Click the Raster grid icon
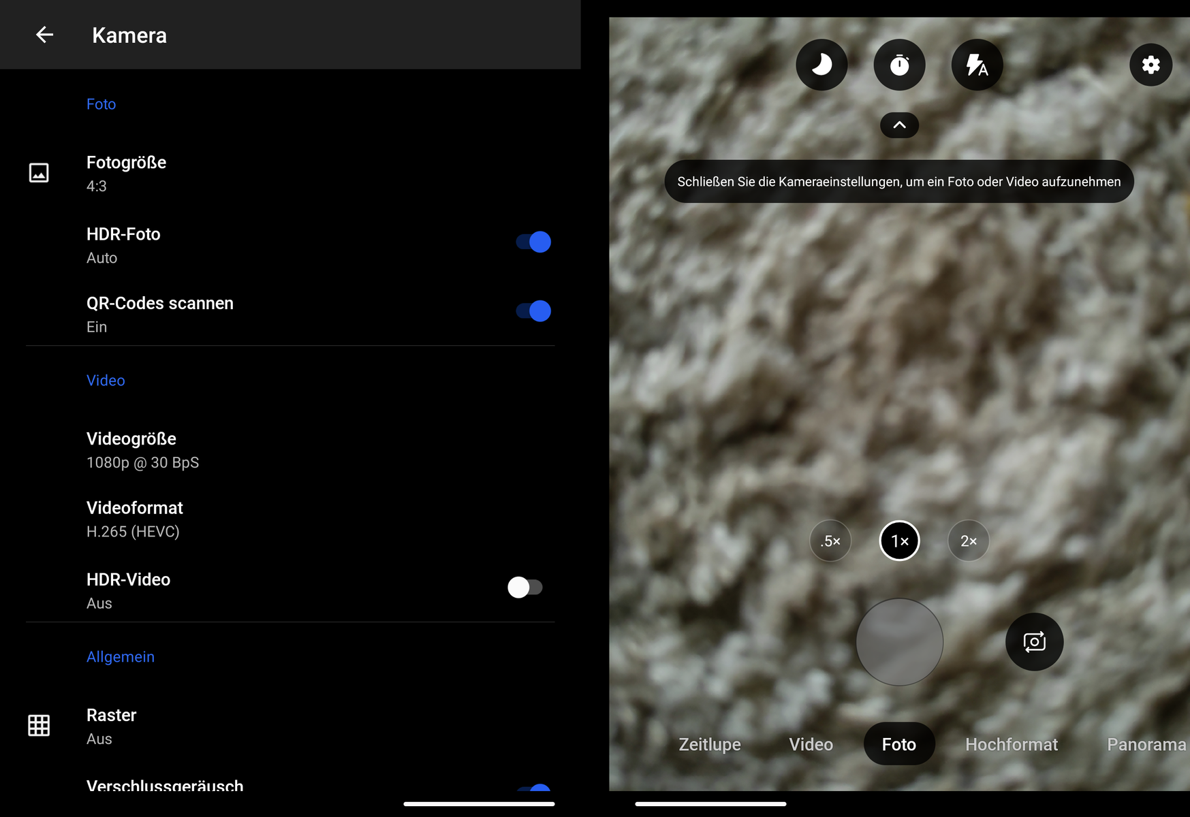The width and height of the screenshot is (1190, 817). pos(39,726)
